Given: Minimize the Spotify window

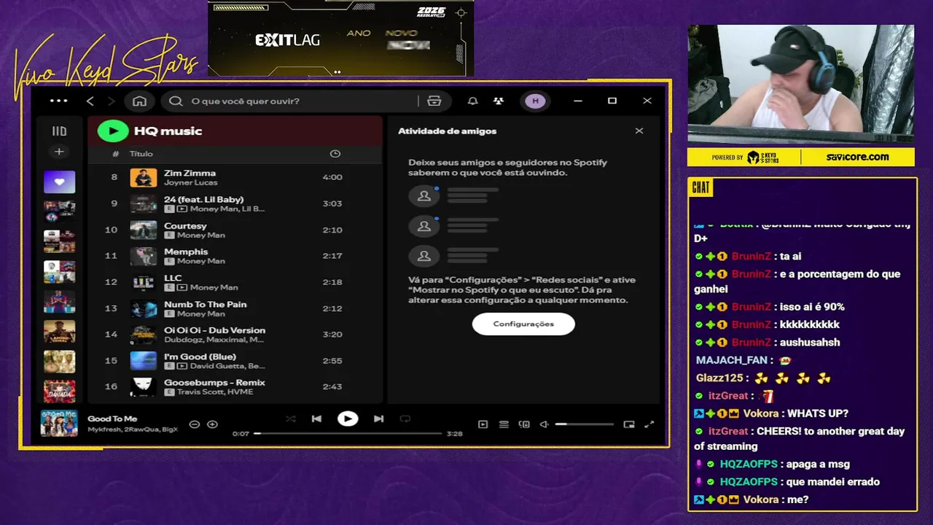Looking at the screenshot, I should [x=578, y=101].
